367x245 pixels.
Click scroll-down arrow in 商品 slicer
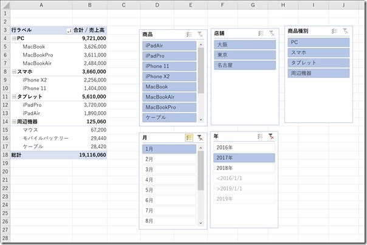click(x=201, y=119)
